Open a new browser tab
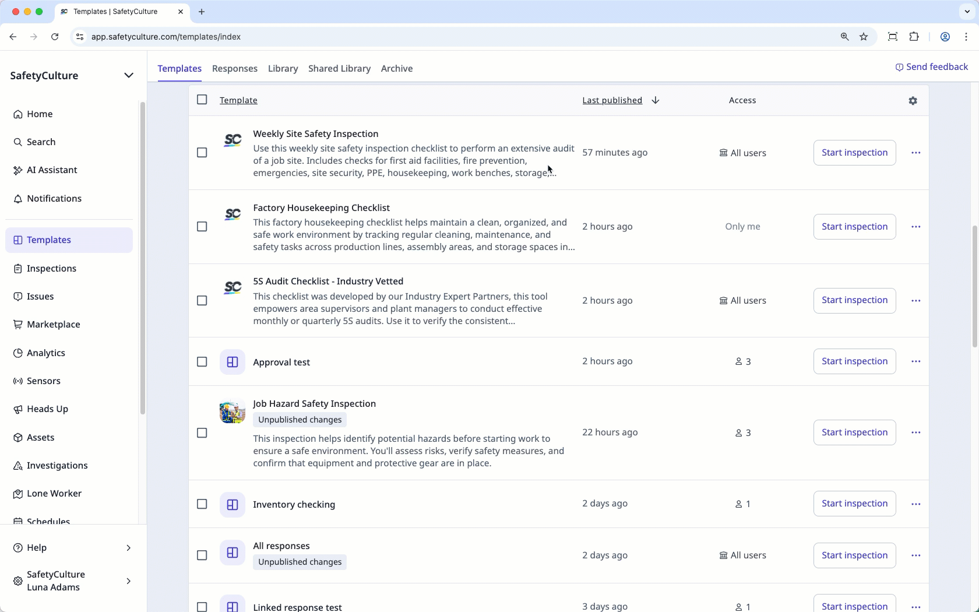The height and width of the screenshot is (612, 979). 202,12
